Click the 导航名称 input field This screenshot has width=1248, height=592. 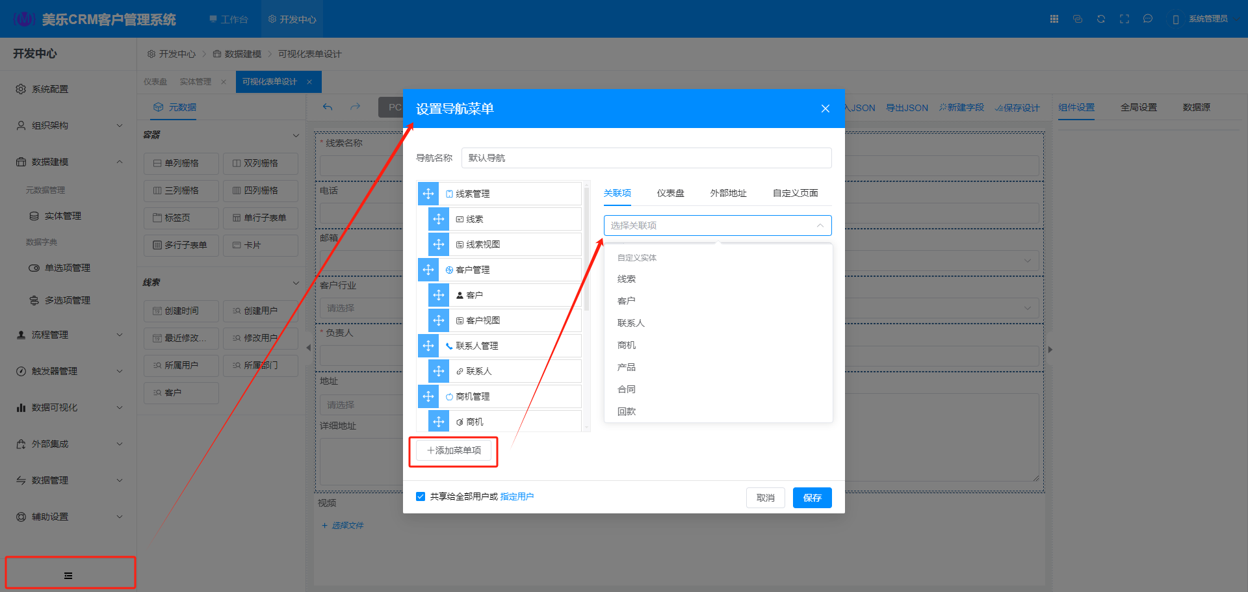[646, 158]
